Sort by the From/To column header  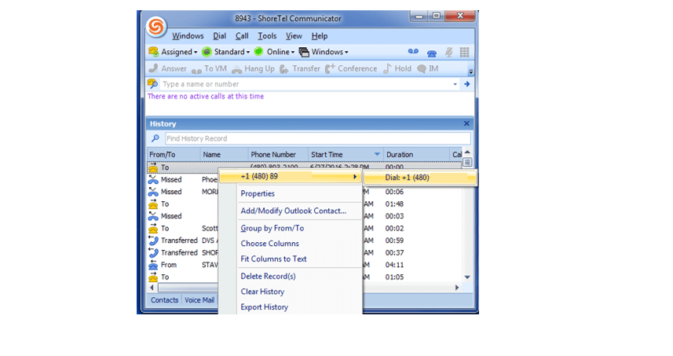(x=174, y=155)
